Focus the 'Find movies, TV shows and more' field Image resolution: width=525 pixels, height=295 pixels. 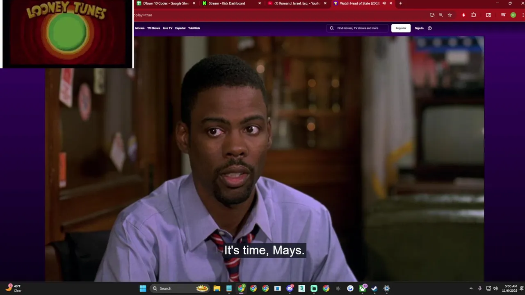coord(358,28)
